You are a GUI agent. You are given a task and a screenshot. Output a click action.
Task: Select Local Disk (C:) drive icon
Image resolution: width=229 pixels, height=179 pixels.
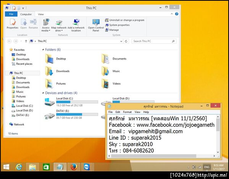(x=49, y=102)
